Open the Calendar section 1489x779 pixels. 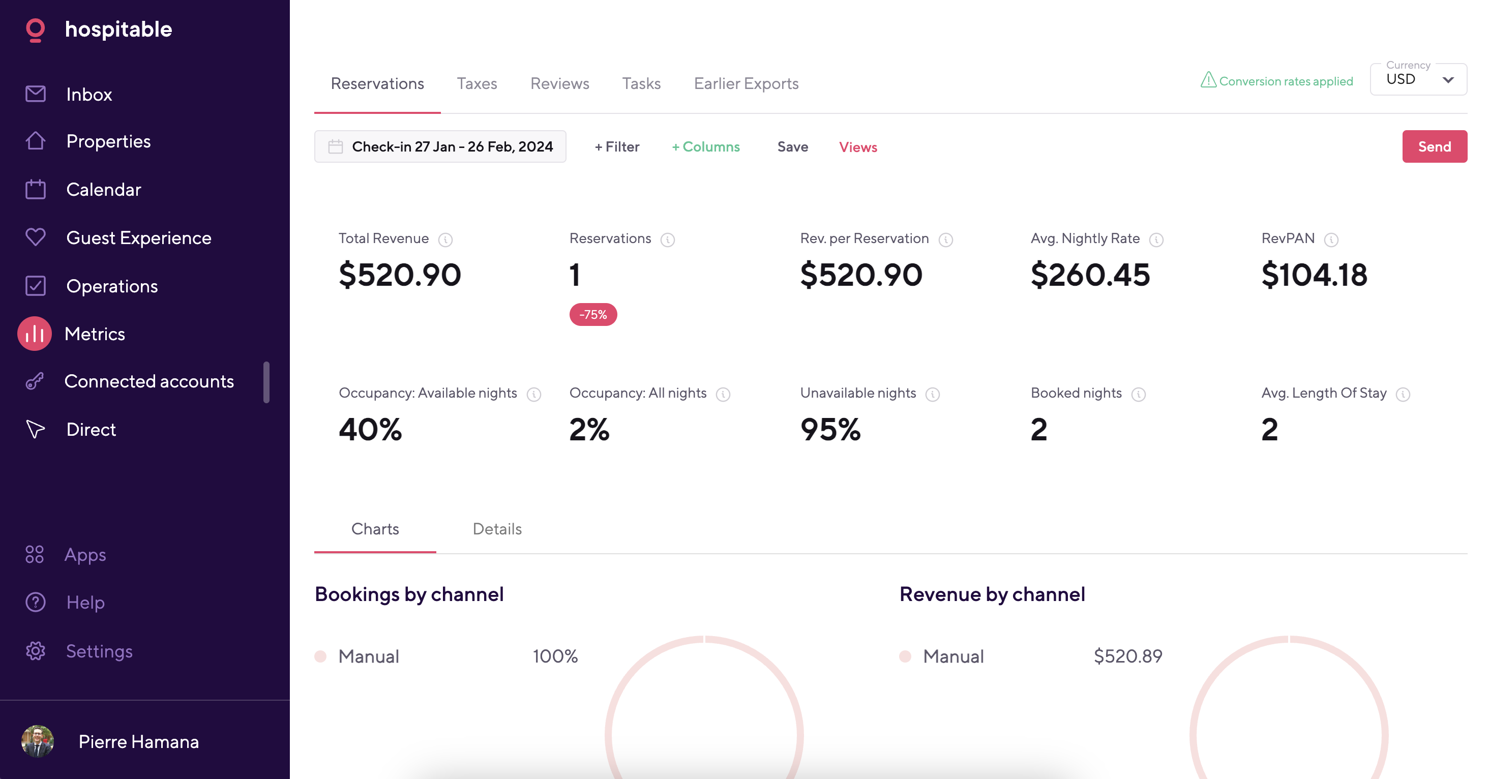[35, 189]
